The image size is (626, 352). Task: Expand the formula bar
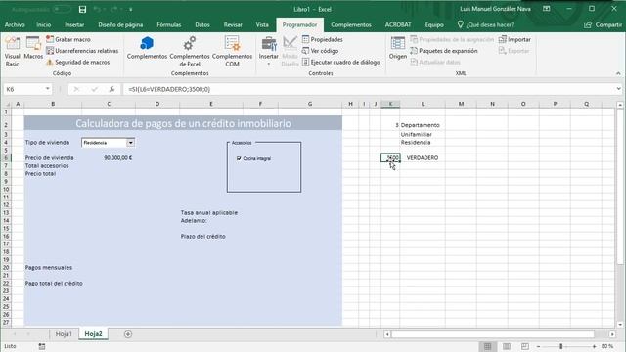619,89
